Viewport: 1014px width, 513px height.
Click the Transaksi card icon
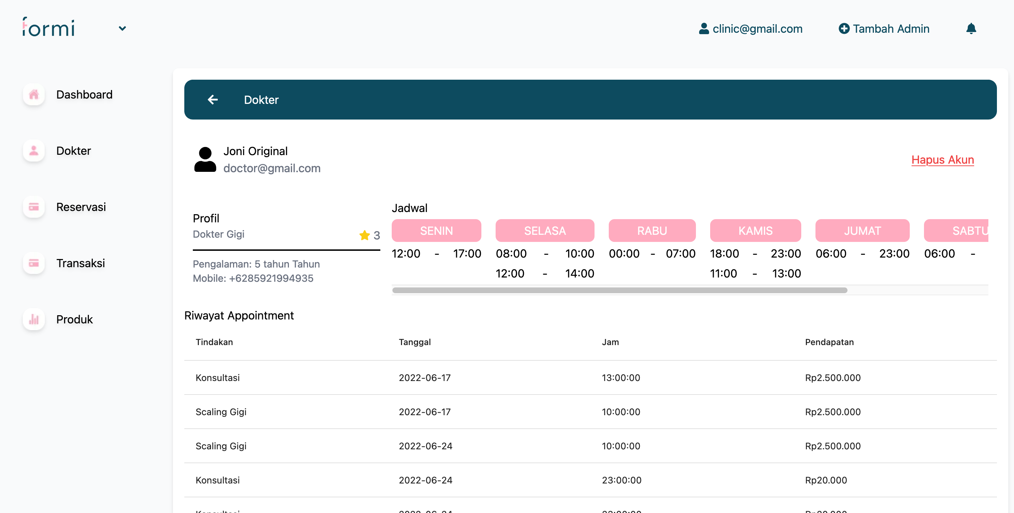pos(34,263)
